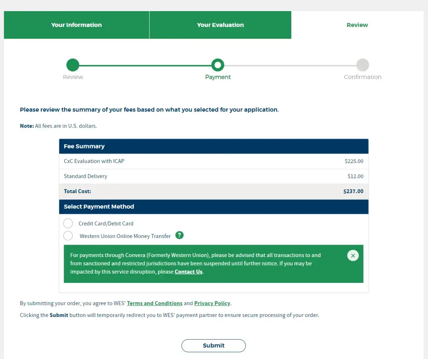Viewport: 428px width, 359px height.
Task: Open Terms and Conditions link
Action: point(155,303)
